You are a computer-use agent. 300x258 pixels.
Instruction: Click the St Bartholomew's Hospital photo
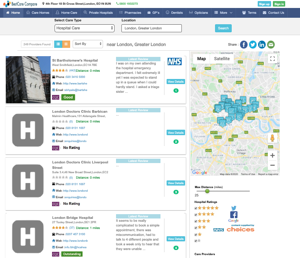pyautogui.click(x=28, y=80)
